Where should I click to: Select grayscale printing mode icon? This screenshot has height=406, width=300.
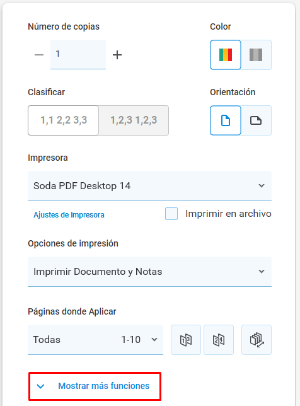(x=256, y=55)
